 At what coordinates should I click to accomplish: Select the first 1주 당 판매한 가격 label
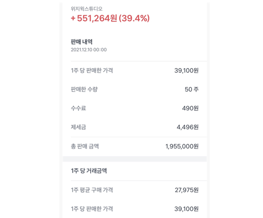pos(92,70)
